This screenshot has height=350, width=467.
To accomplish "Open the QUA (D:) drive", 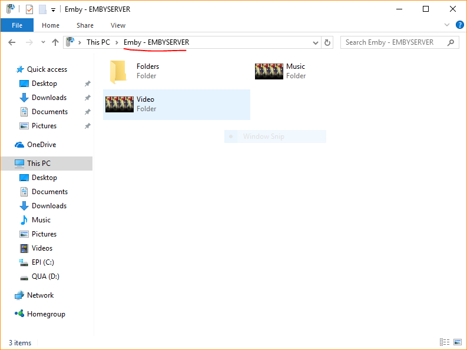I will 45,276.
